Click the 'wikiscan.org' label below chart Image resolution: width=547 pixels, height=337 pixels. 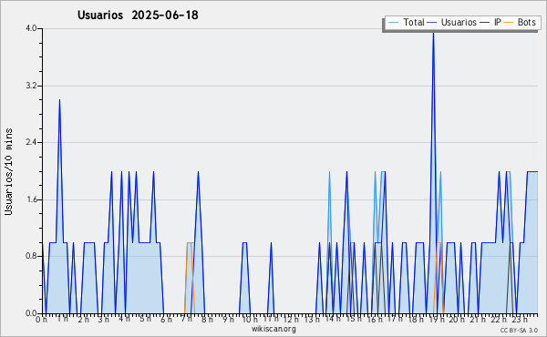pos(273,329)
